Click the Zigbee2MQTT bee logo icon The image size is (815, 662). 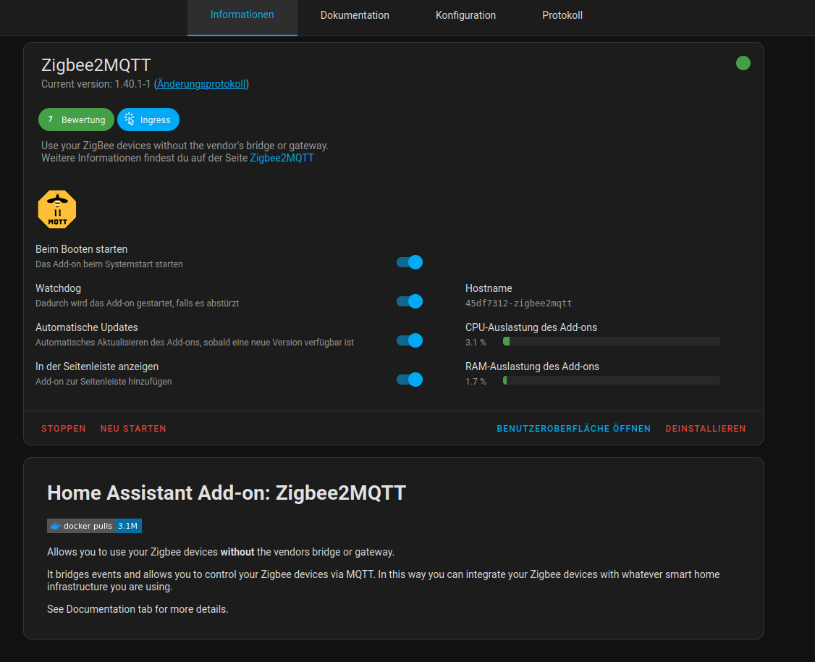click(56, 209)
